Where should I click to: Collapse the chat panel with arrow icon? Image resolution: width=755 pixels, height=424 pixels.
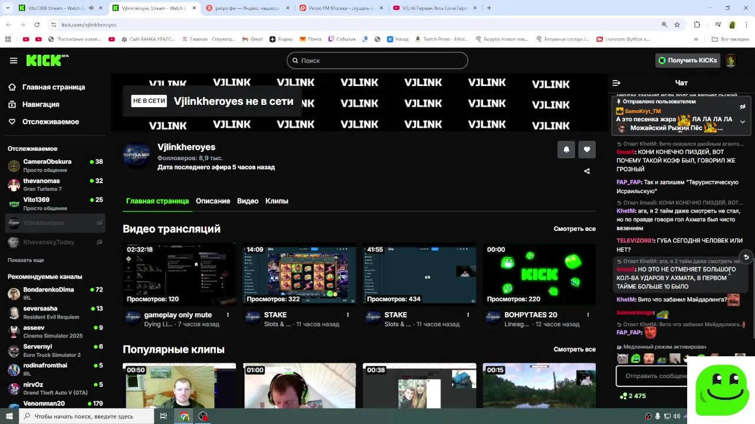coord(616,83)
